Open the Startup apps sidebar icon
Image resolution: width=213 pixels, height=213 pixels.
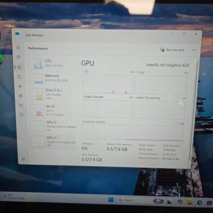point(20,87)
